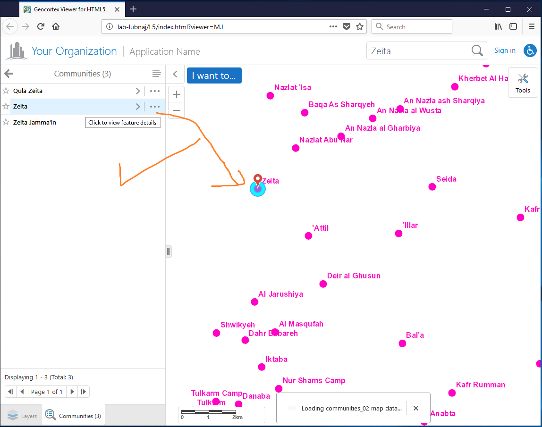Open Zeita feature actions menu

click(155, 107)
